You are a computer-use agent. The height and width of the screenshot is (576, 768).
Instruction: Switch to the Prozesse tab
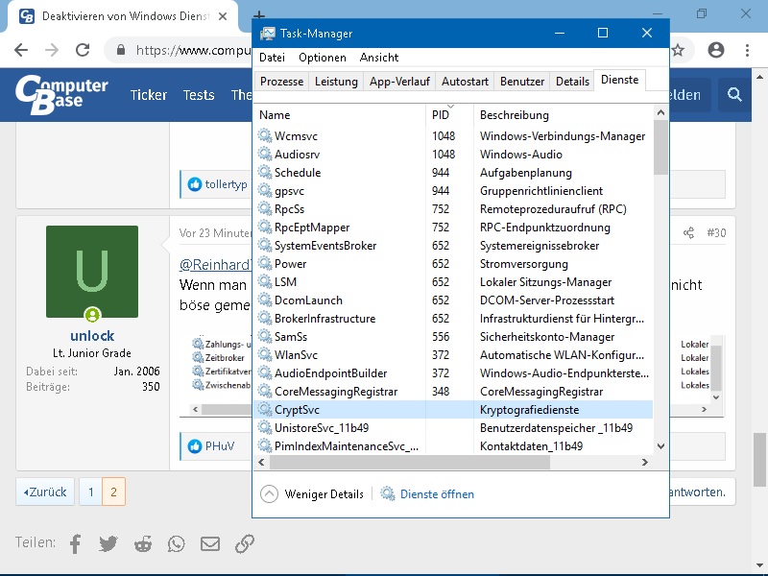(x=281, y=82)
